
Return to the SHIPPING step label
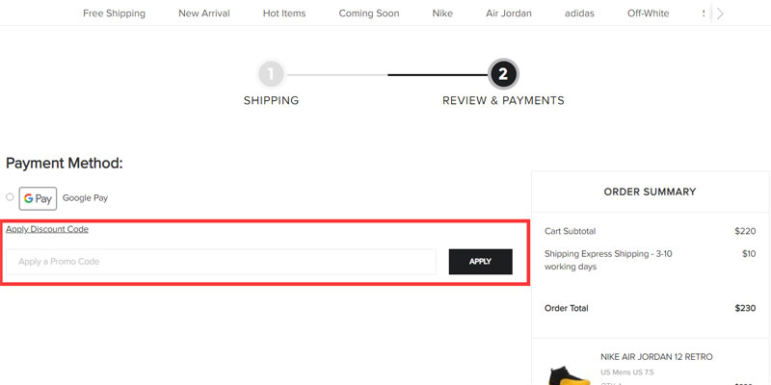[271, 100]
